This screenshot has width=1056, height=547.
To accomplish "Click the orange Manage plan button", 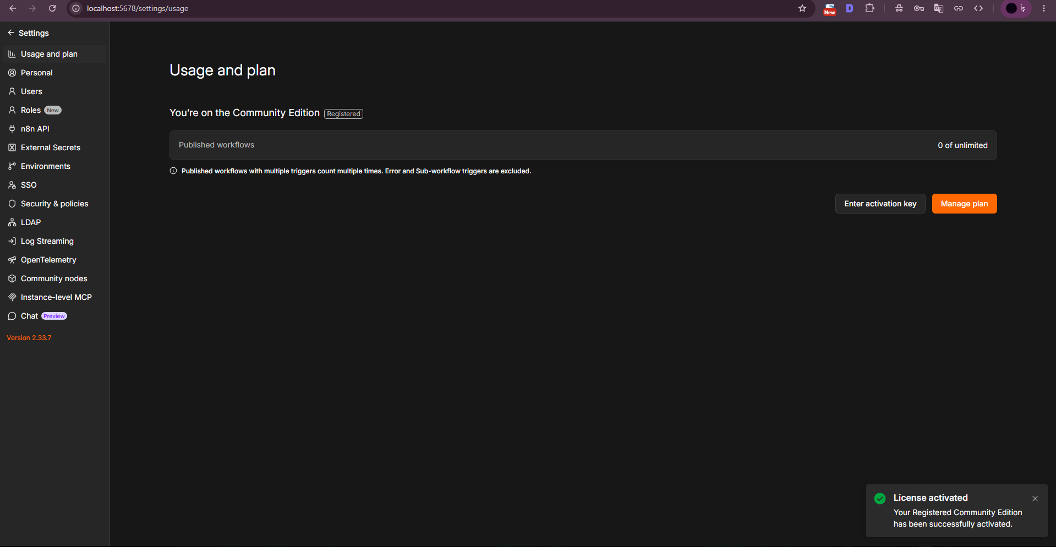I will coord(964,204).
